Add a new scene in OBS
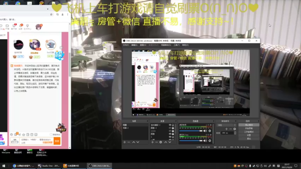The height and width of the screenshot is (169, 301). (125, 142)
